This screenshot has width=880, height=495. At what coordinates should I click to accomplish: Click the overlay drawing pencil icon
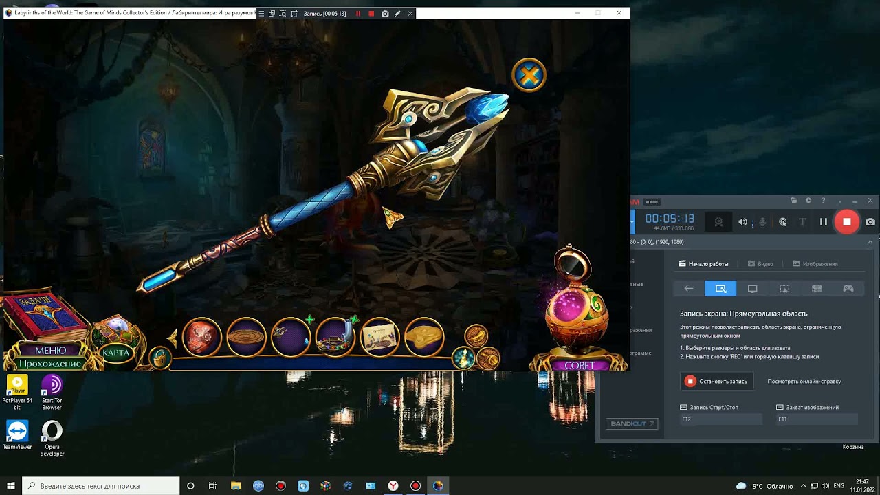[397, 14]
